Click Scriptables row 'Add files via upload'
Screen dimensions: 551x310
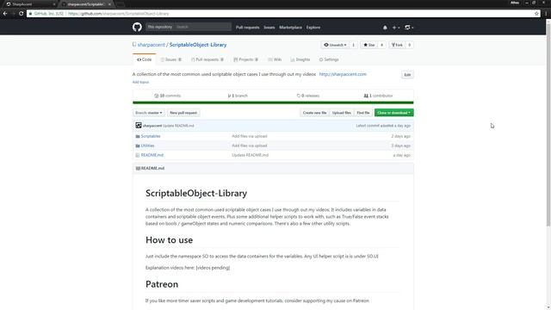249,136
